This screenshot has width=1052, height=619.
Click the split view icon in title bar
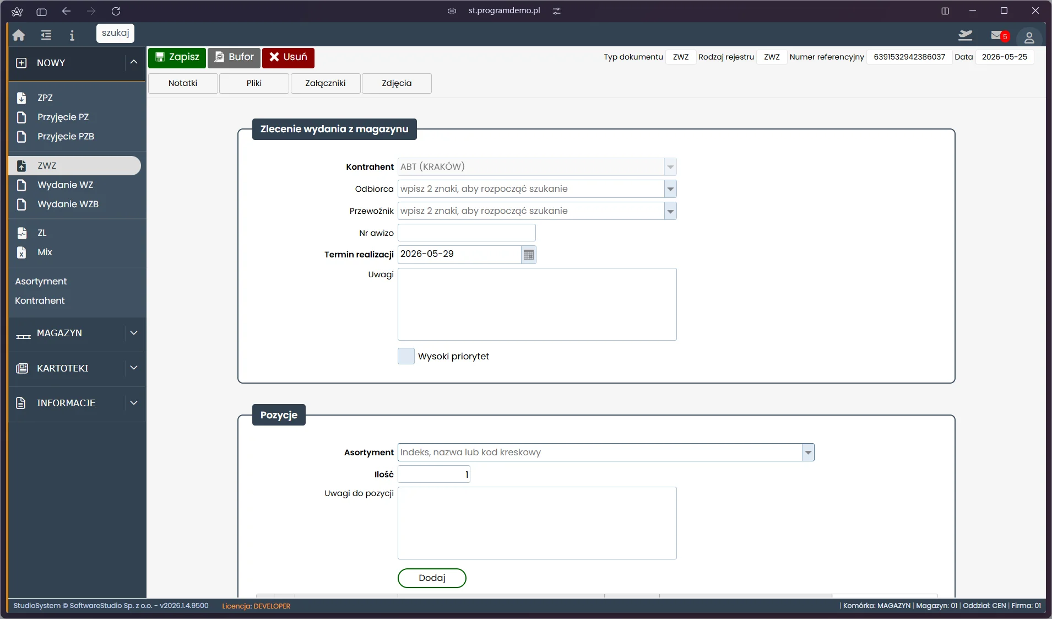pos(945,11)
